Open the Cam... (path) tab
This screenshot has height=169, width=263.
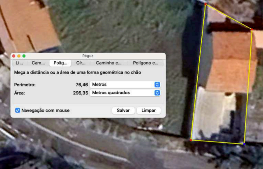click(38, 63)
